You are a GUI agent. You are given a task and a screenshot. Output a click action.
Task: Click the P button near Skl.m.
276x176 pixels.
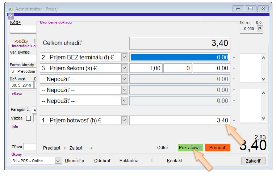tap(260, 29)
